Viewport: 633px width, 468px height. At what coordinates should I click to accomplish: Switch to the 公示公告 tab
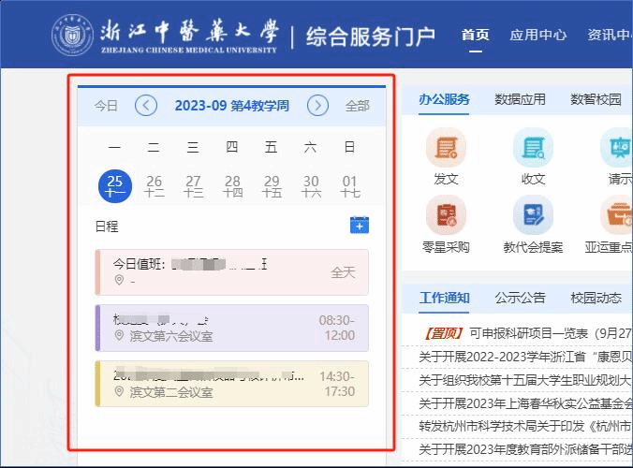[520, 298]
